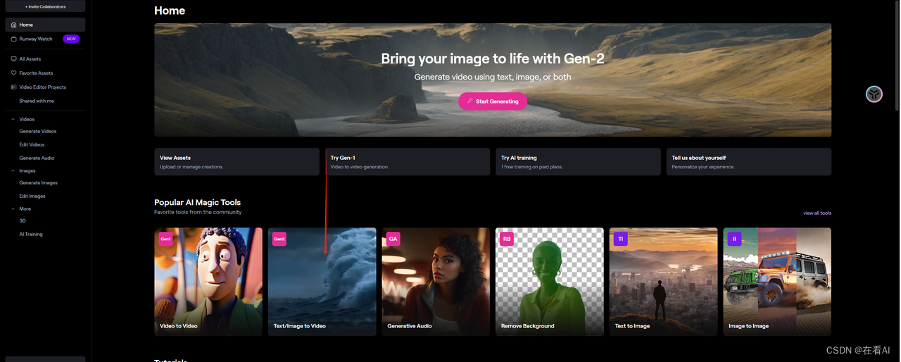Click the All Assets monitor icon
The height and width of the screenshot is (362, 901).
pos(13,59)
